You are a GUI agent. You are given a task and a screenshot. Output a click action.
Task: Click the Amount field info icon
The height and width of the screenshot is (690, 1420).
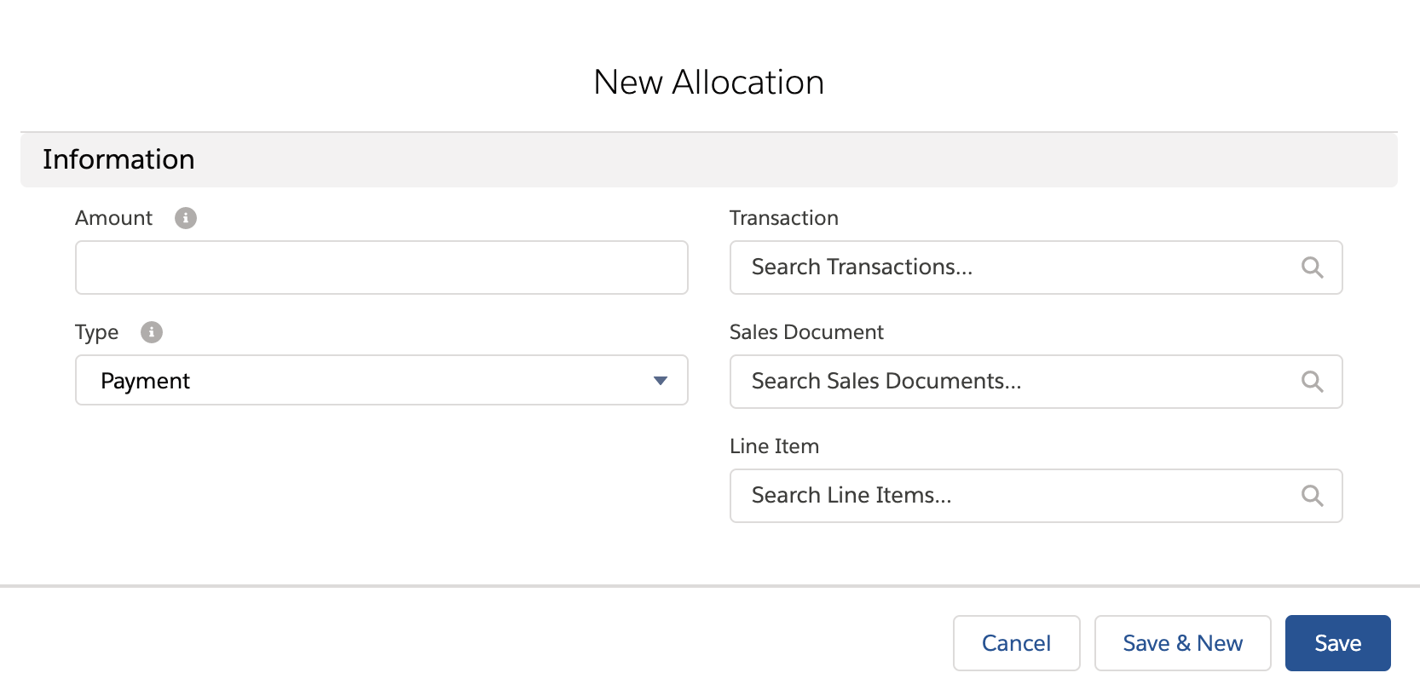click(x=186, y=218)
